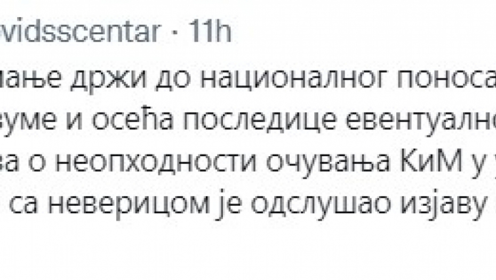Click the word "држи" in the tweet
This screenshot has width=496, height=280.
coord(133,80)
